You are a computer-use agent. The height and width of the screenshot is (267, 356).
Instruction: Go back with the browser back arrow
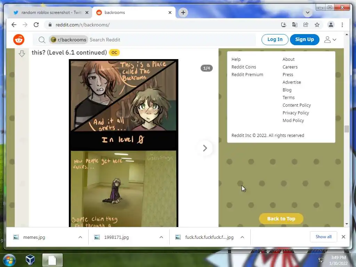(x=14, y=25)
